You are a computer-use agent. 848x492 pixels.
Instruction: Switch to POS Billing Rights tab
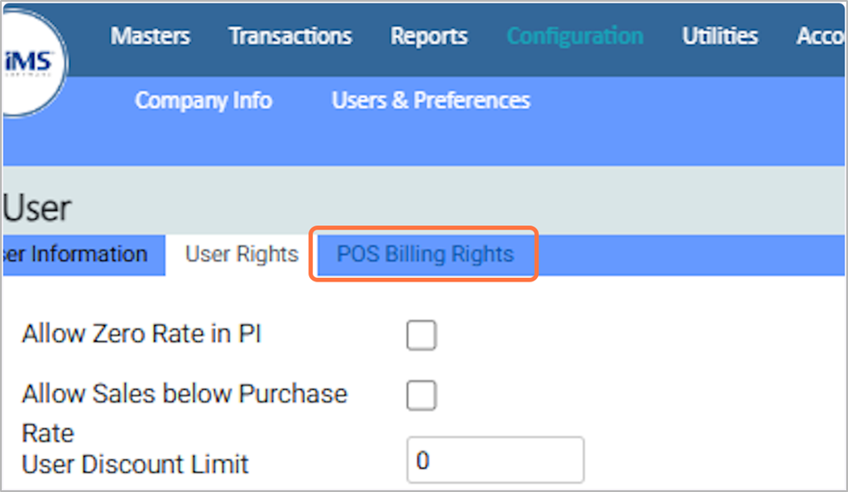click(x=425, y=255)
